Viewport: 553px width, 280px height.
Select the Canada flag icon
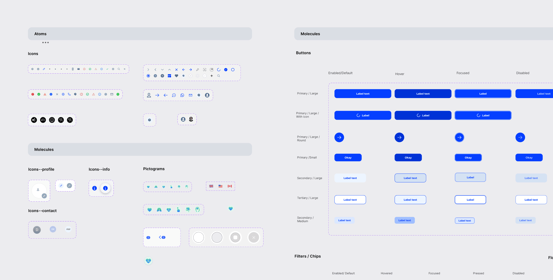(x=230, y=186)
